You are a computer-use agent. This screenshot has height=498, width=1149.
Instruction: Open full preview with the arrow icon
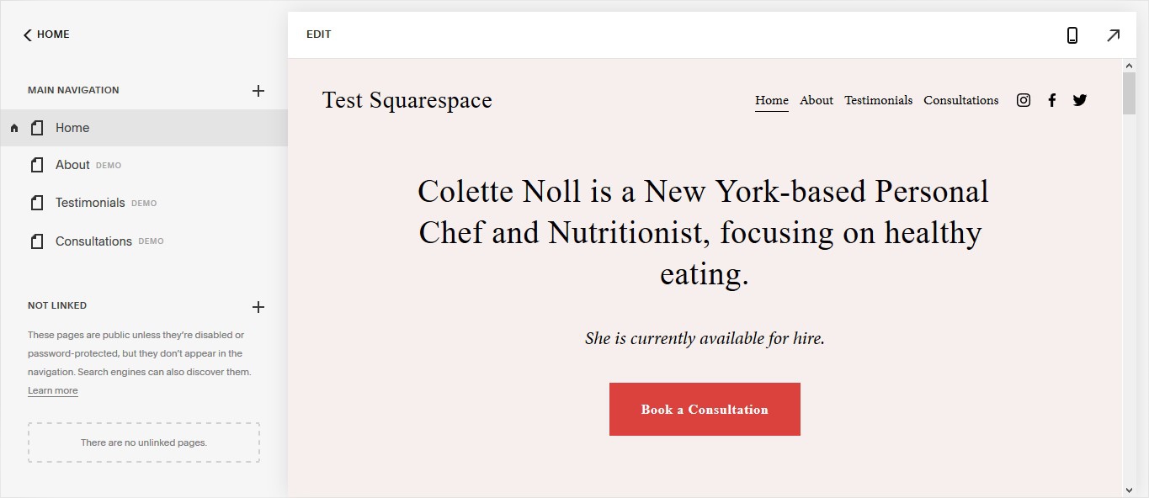(x=1113, y=35)
